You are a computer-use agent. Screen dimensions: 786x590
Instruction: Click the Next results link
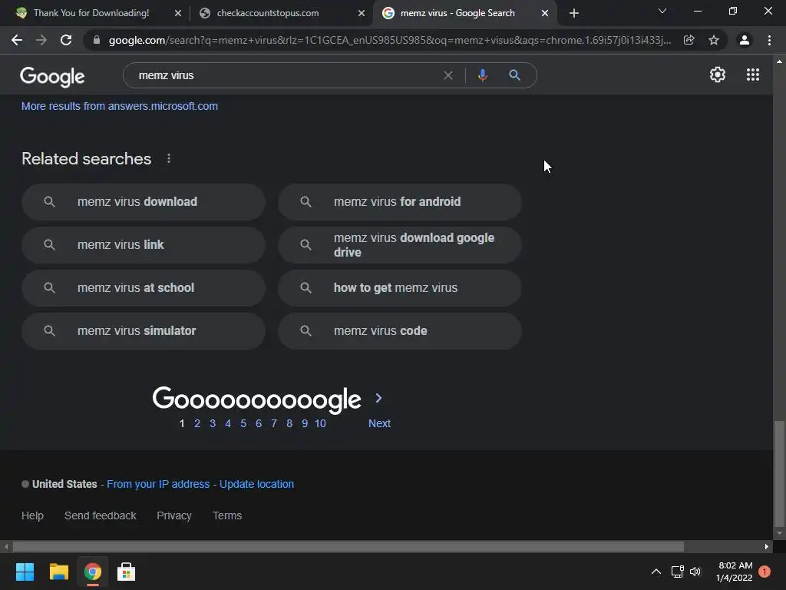379,423
